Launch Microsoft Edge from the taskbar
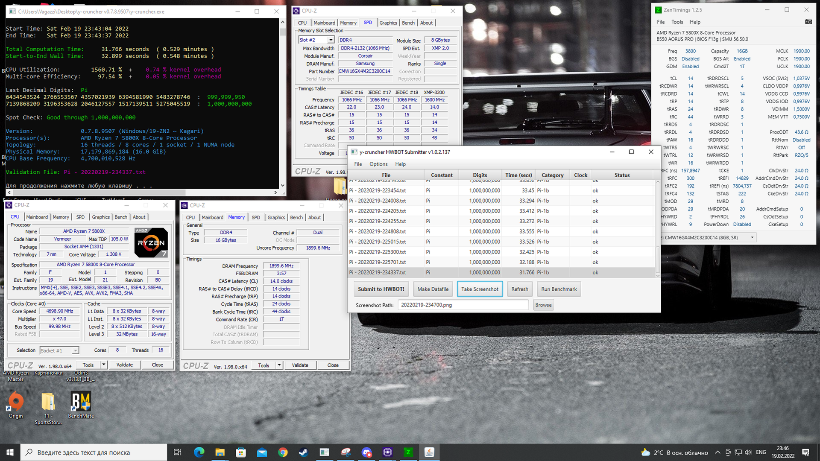Image resolution: width=820 pixels, height=461 pixels. [x=199, y=452]
